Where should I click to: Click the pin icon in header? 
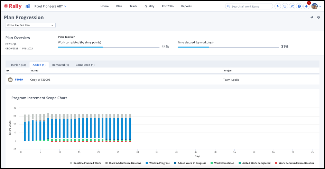[x=277, y=6]
